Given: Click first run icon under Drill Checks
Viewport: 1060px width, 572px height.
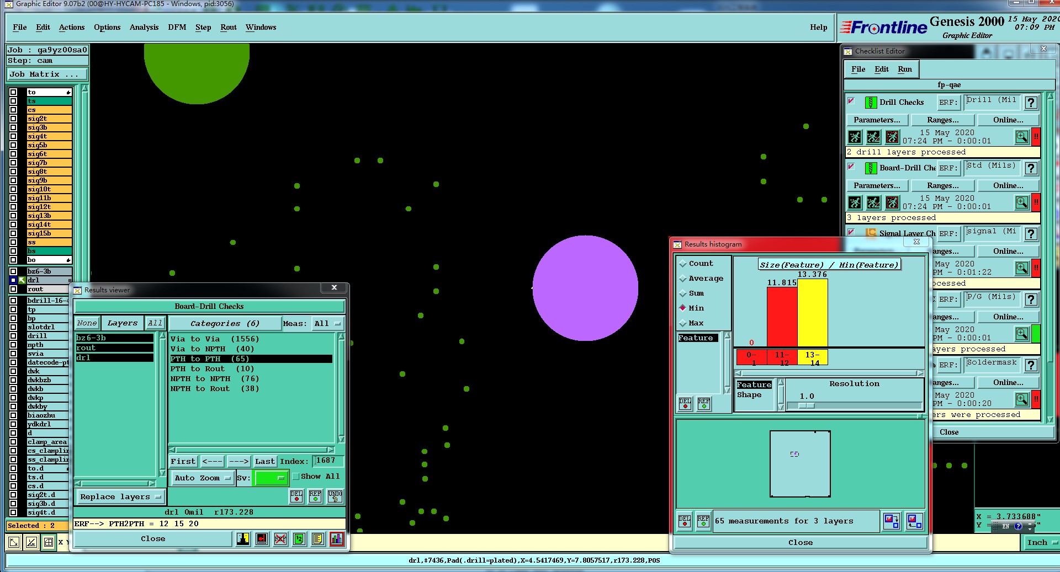Looking at the screenshot, I should point(855,137).
